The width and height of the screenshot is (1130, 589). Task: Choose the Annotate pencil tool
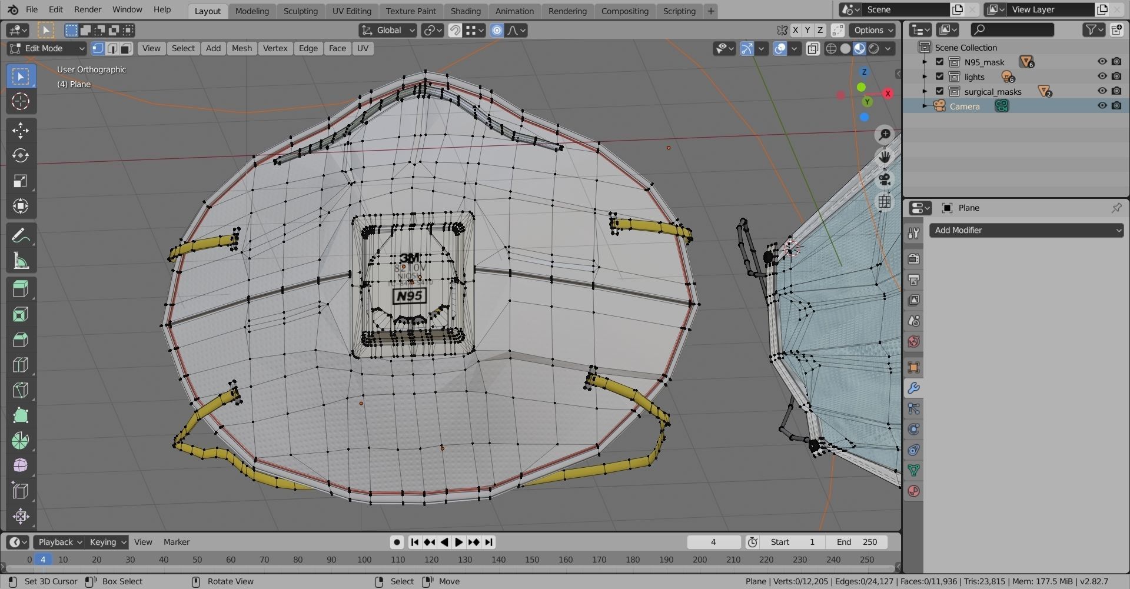point(21,236)
